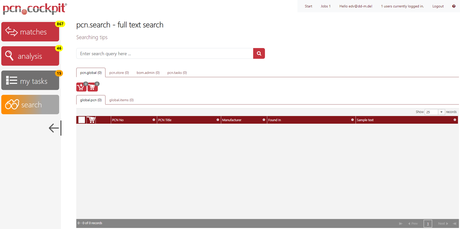Sort by the Manufacturer column header
The image size is (460, 229).
(232, 120)
